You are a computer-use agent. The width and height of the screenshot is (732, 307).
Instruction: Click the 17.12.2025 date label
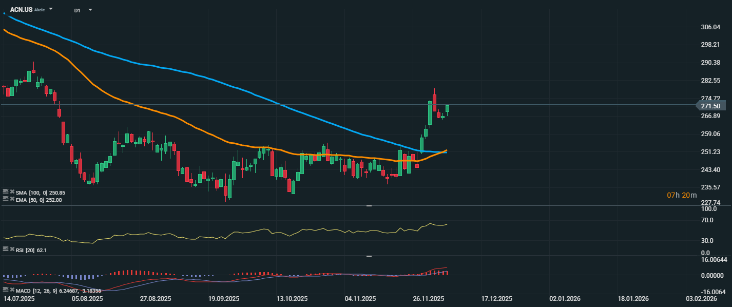coord(497,299)
